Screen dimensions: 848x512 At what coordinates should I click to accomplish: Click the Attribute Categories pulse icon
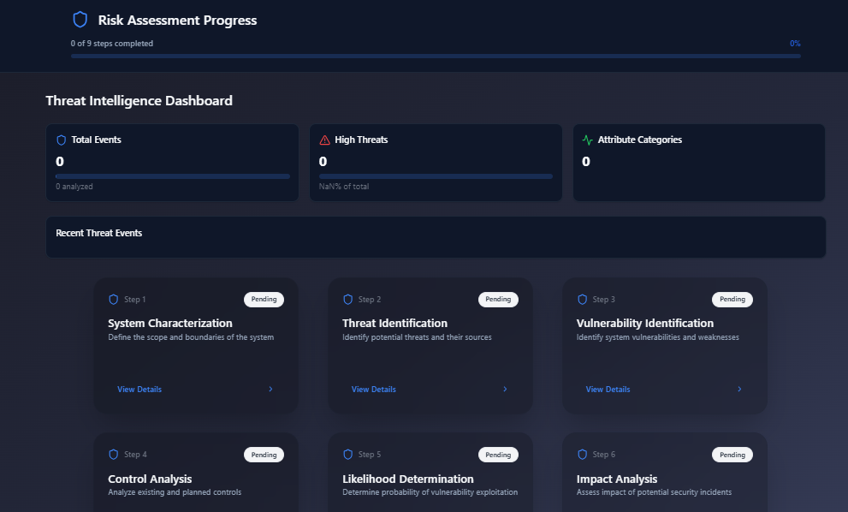(x=587, y=140)
